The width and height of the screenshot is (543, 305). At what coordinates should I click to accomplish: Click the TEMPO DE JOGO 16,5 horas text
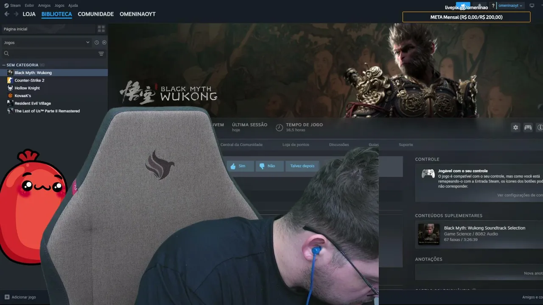(x=304, y=127)
